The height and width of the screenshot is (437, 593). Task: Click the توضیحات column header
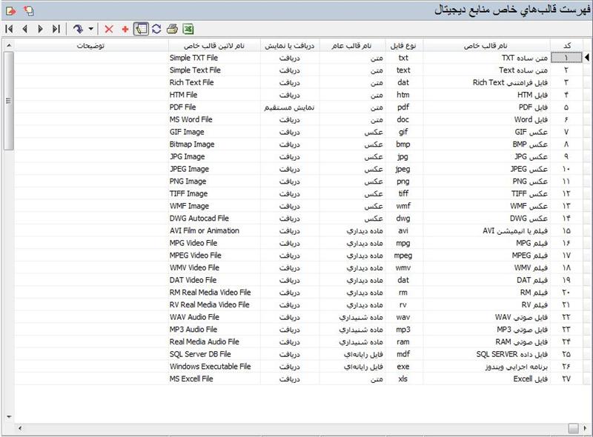pos(90,46)
